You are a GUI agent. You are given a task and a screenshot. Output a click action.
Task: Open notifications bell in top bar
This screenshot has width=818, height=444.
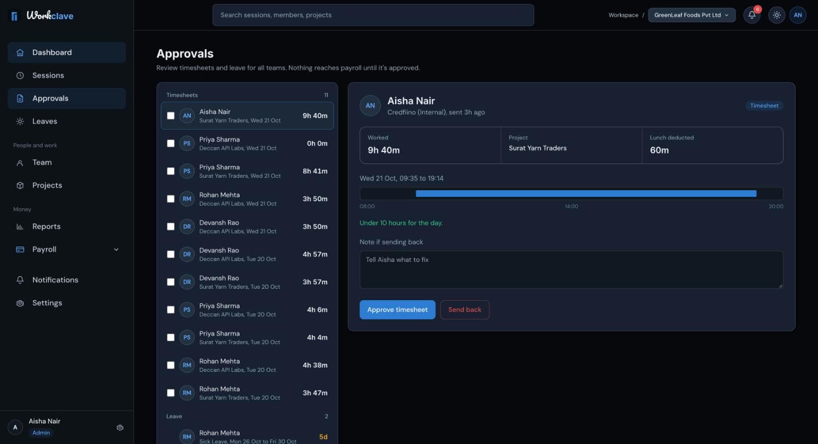(752, 15)
